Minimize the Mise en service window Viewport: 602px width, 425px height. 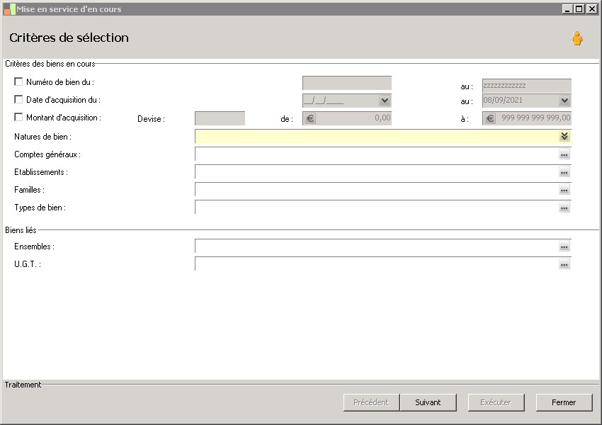[568, 8]
